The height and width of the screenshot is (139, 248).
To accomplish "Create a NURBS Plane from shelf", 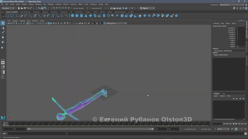I will click(x=90, y=15).
